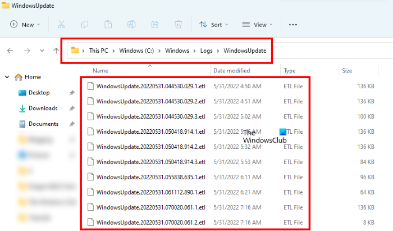Screen dimensions: 393x231
Task: Select Home in navigation pane
Action: click(x=33, y=77)
